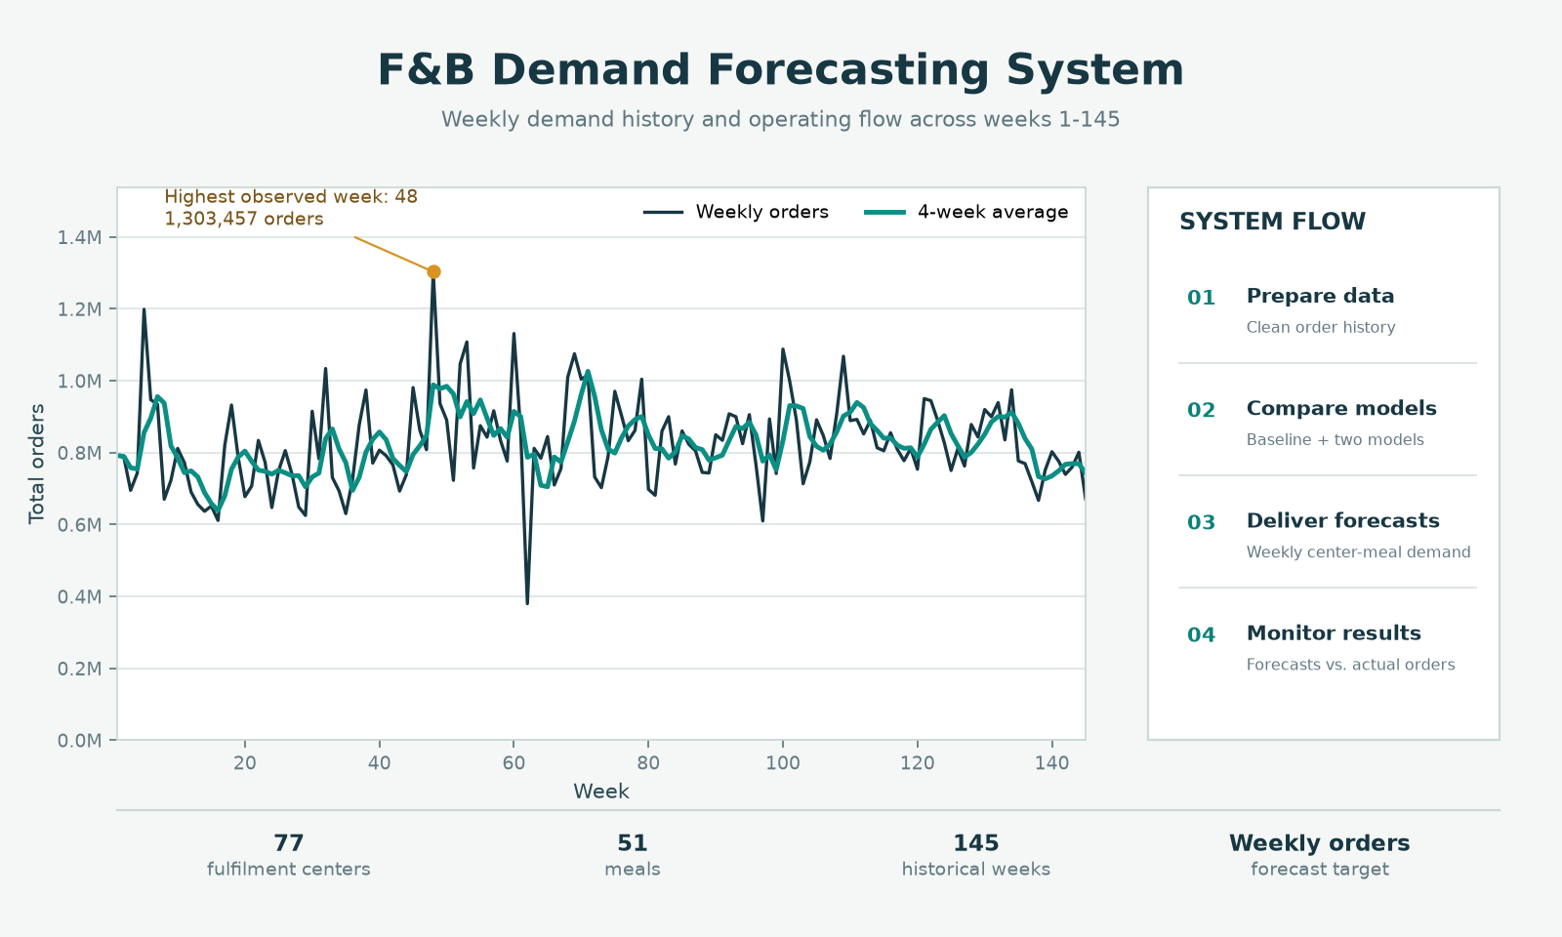The height and width of the screenshot is (937, 1562).
Task: Click the "100" x-axis tick label
Action: [783, 763]
